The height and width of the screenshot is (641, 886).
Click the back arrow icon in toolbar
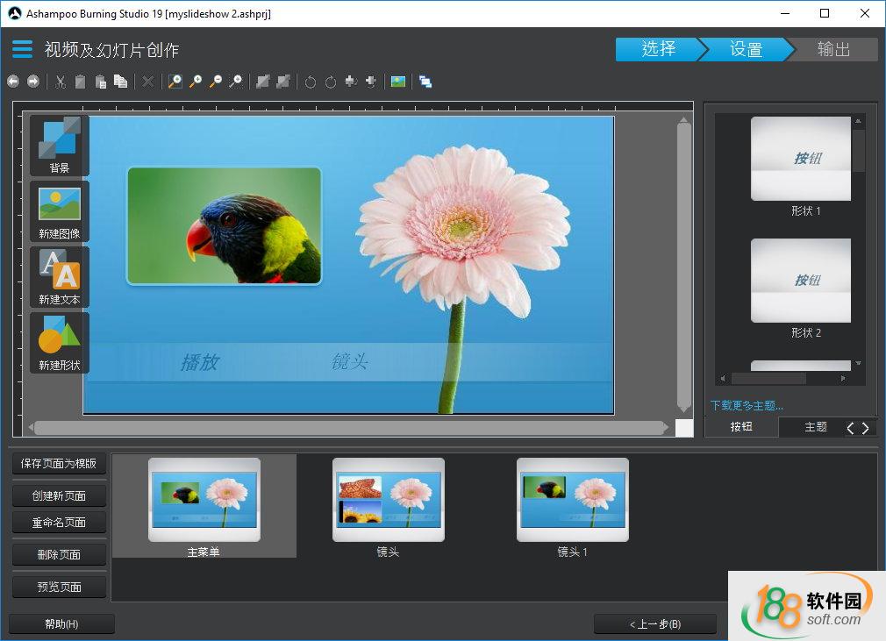pyautogui.click(x=13, y=82)
